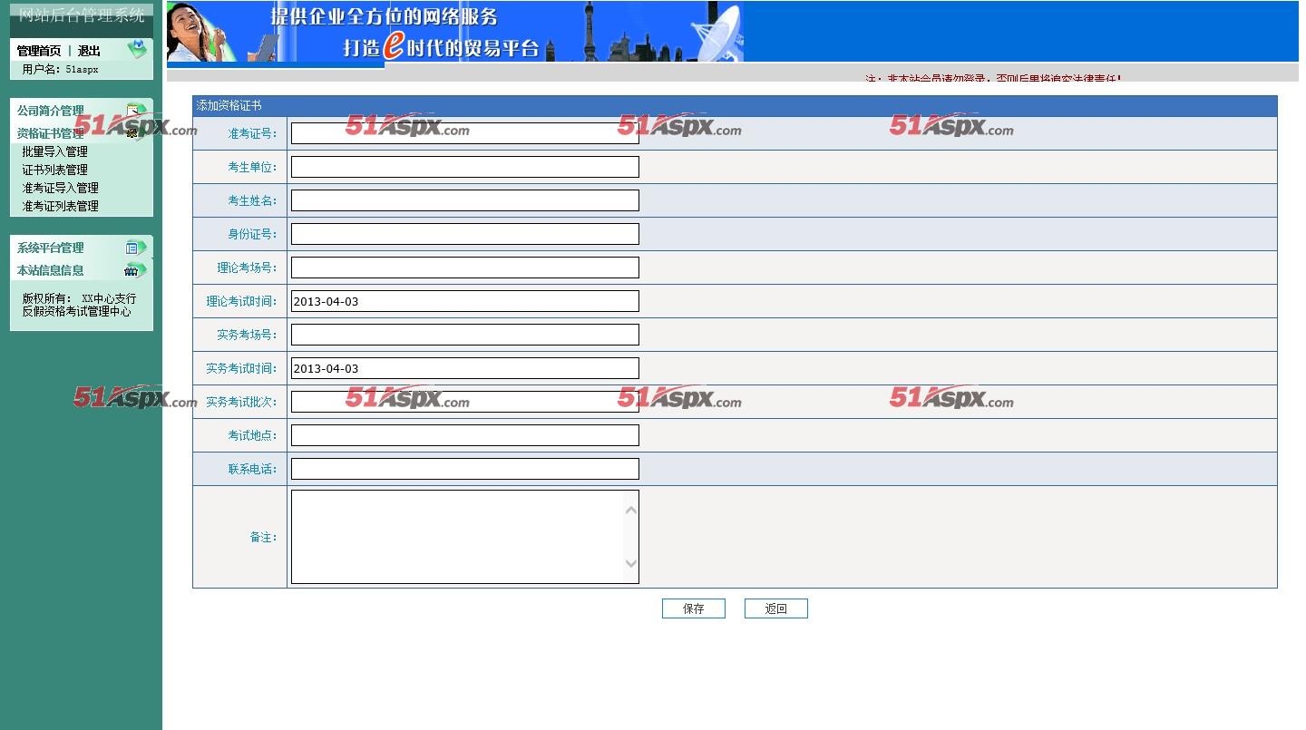The width and height of the screenshot is (1306, 730).
Task: Focus the 实务考场号 input field
Action: coord(464,335)
